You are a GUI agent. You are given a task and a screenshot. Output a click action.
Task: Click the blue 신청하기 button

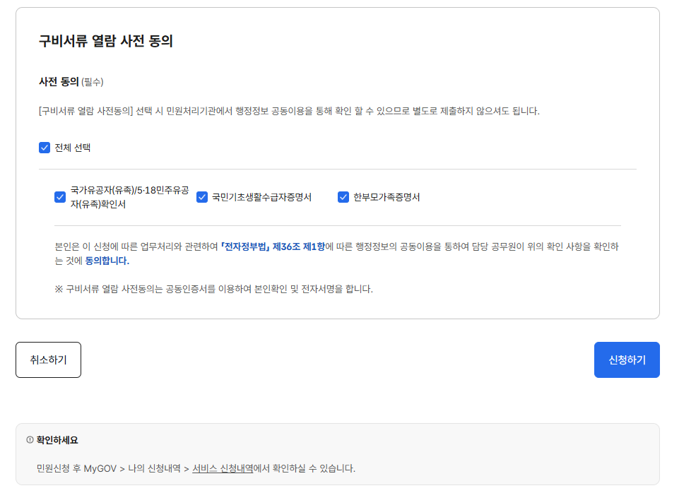tap(626, 360)
